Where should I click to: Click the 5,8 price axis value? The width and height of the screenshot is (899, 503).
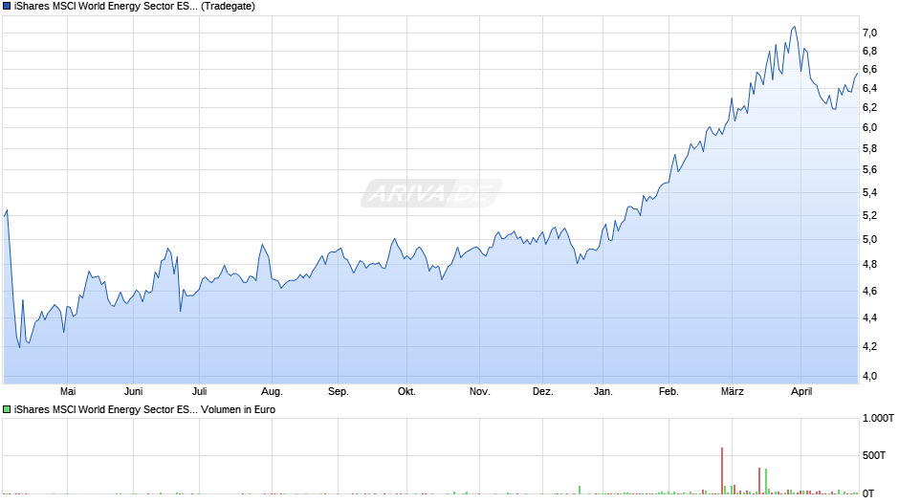(869, 148)
